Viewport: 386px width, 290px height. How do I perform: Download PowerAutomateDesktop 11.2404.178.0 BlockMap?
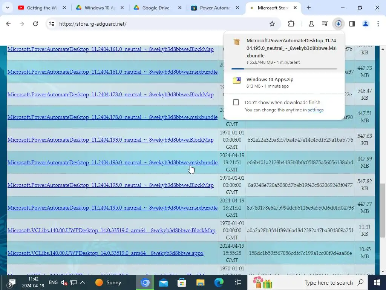point(110,94)
